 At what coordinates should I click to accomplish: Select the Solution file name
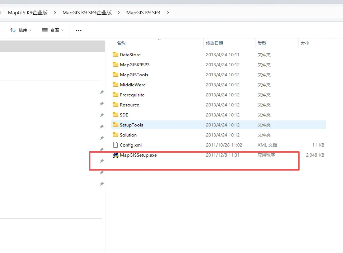(x=128, y=135)
